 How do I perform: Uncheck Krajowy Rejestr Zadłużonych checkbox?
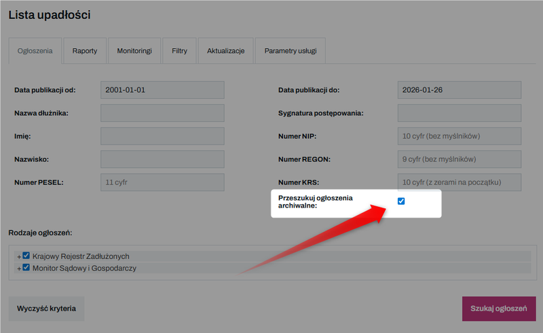(26, 256)
